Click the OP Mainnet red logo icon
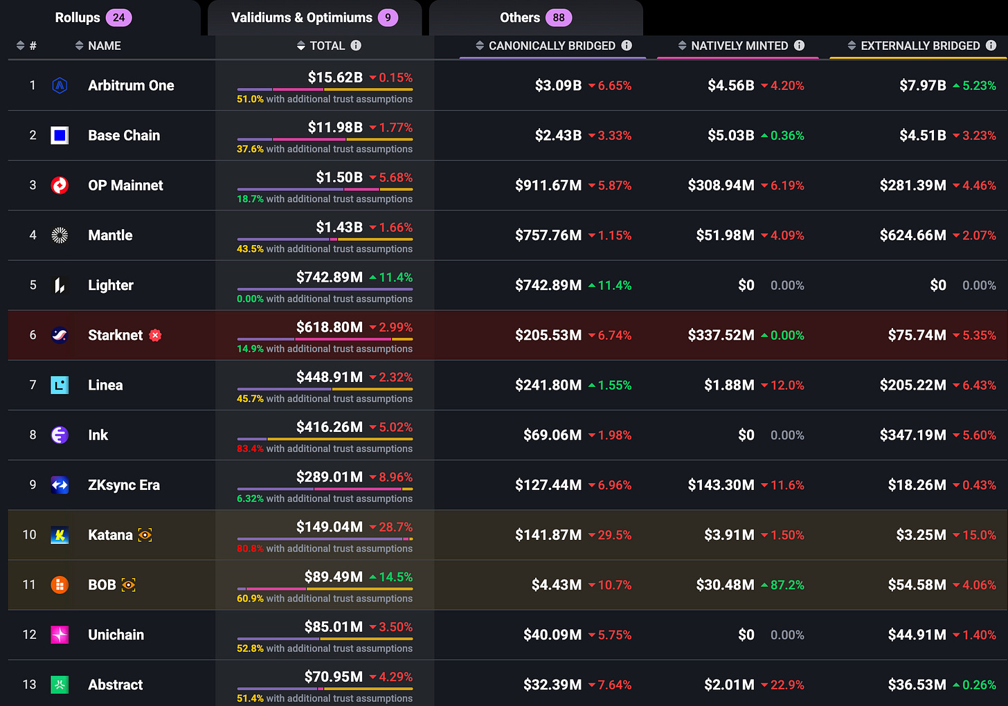Viewport: 1008px width, 706px height. tap(60, 185)
